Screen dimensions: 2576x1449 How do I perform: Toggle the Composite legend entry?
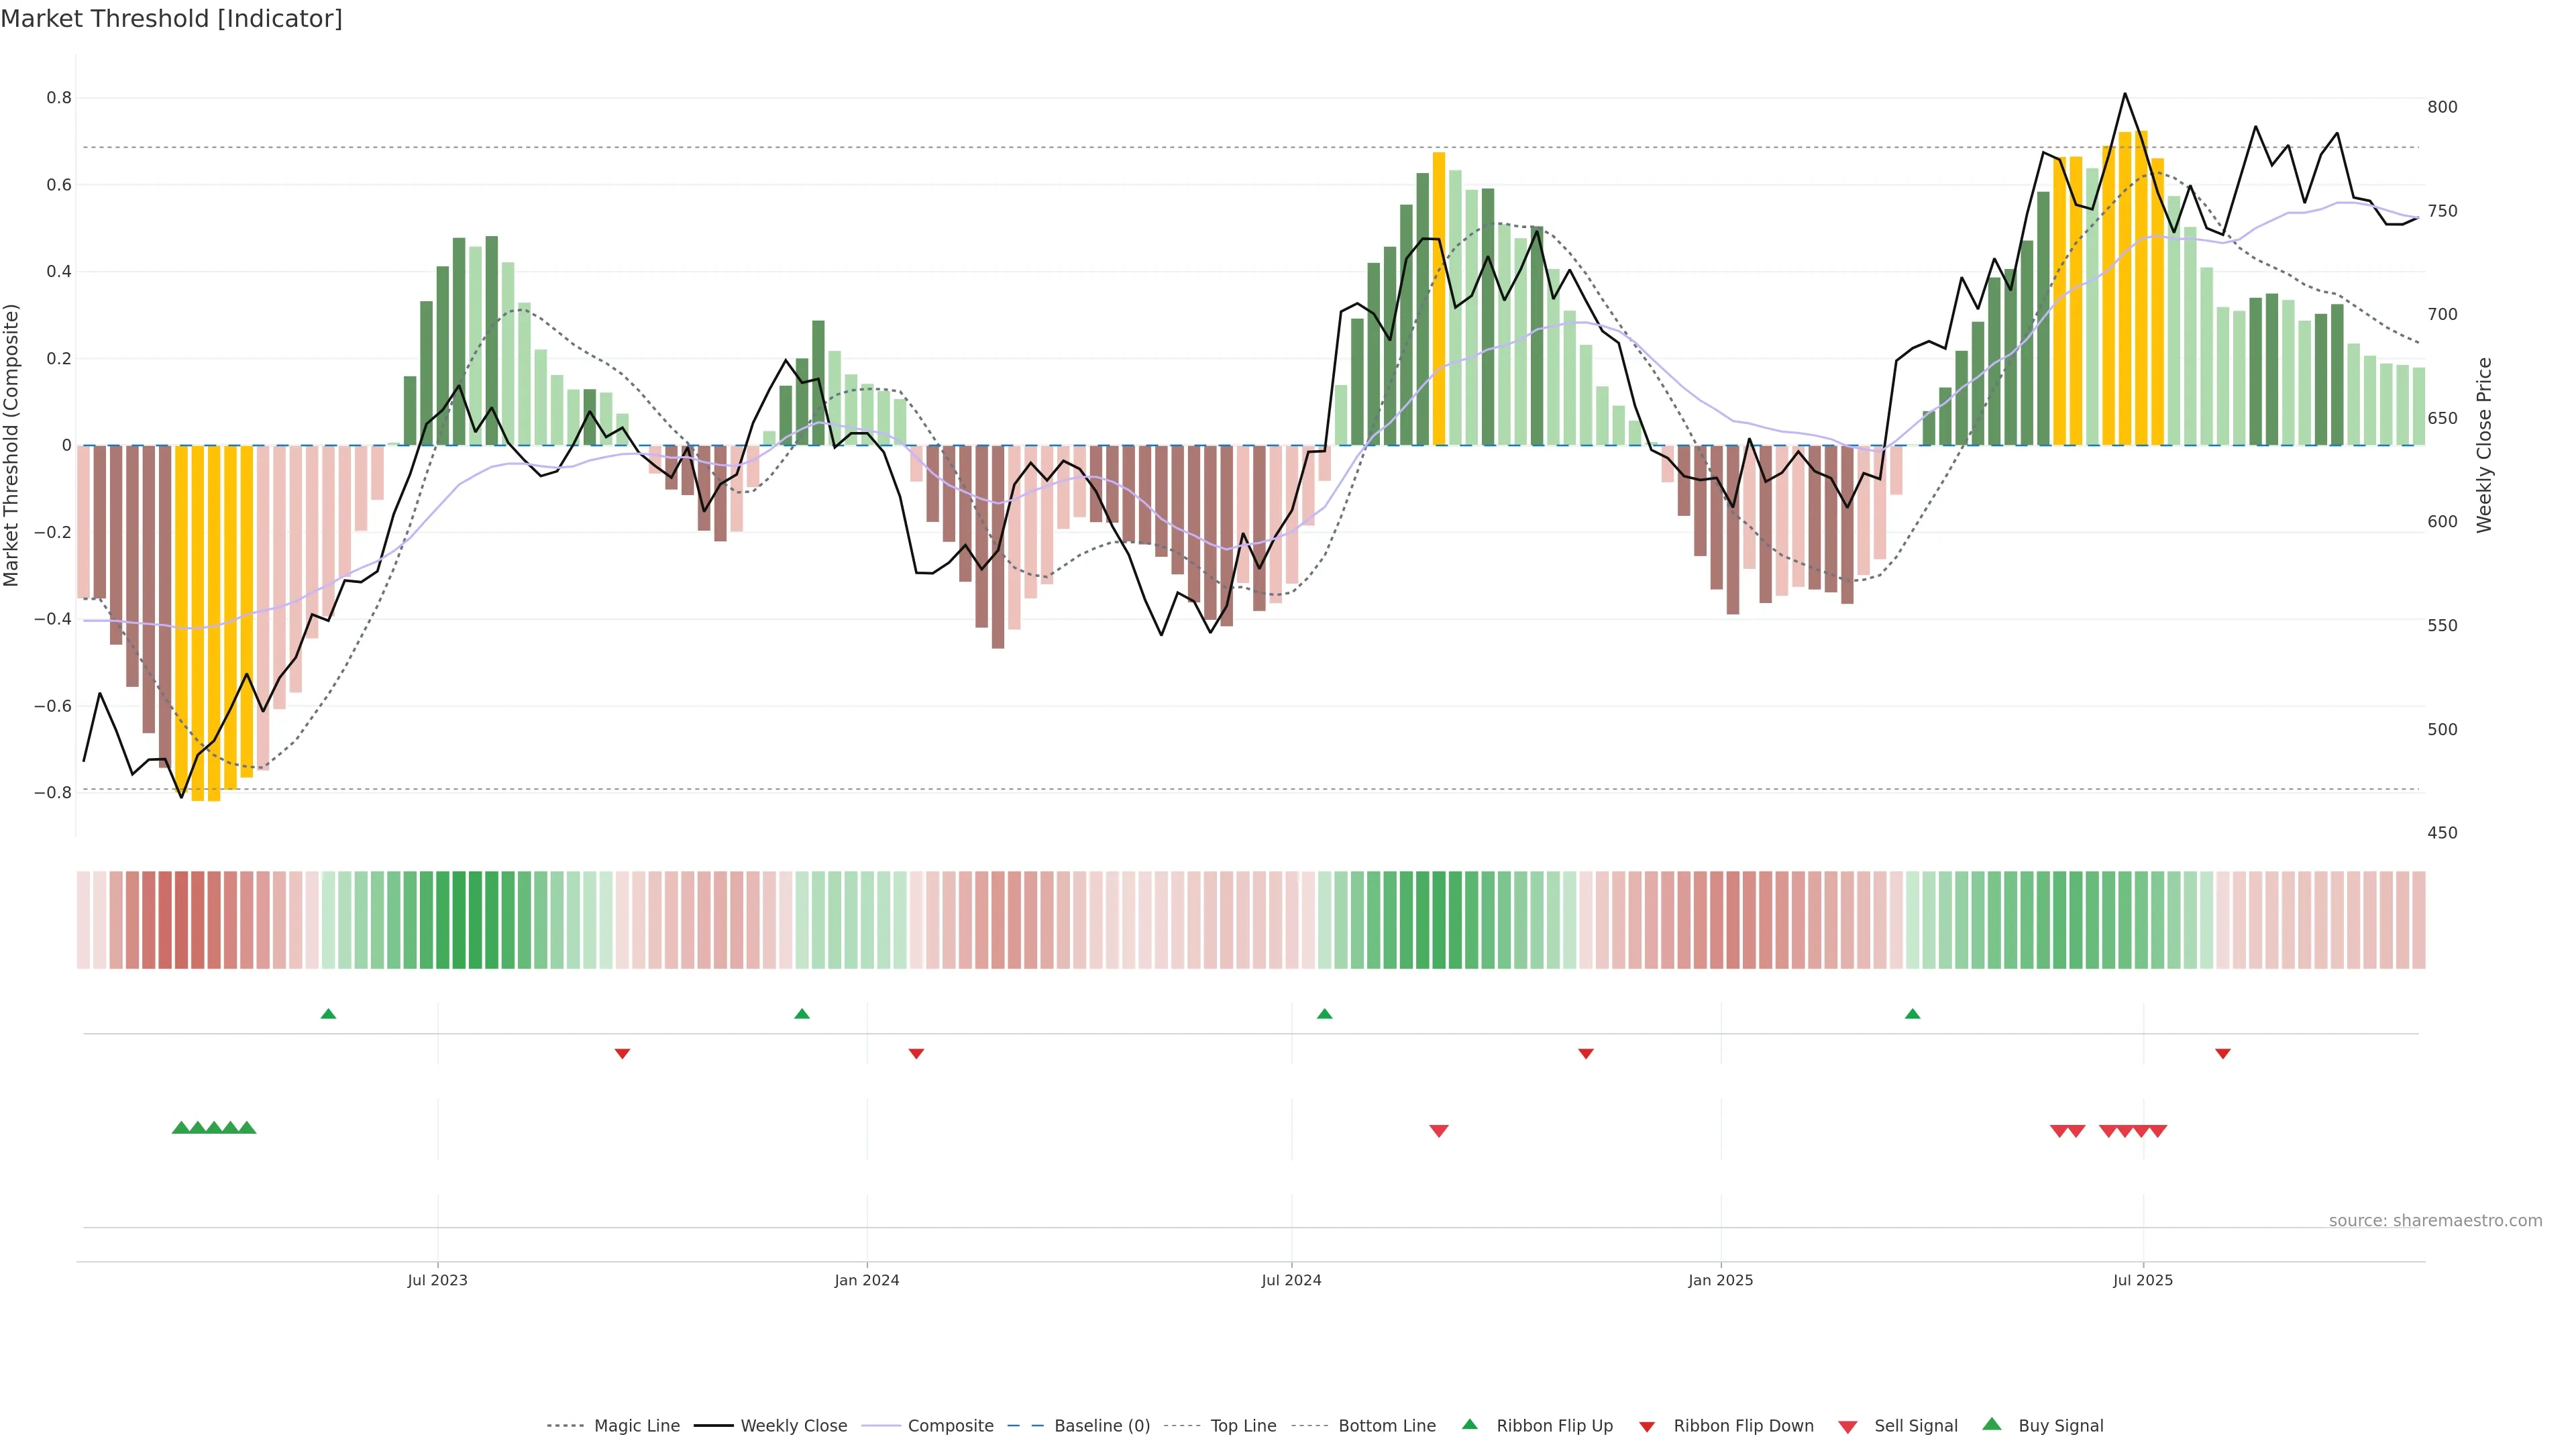pyautogui.click(x=950, y=1426)
